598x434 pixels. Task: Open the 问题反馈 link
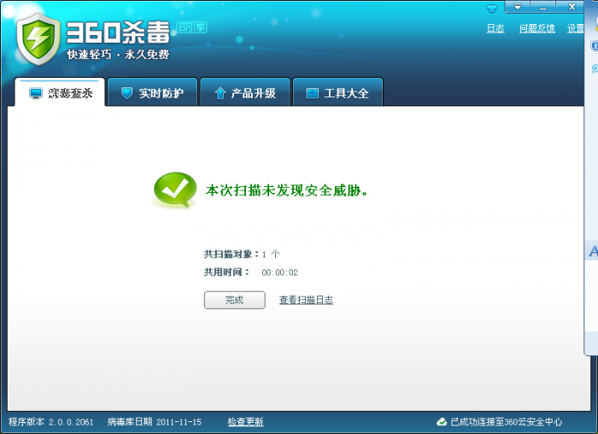pyautogui.click(x=537, y=28)
